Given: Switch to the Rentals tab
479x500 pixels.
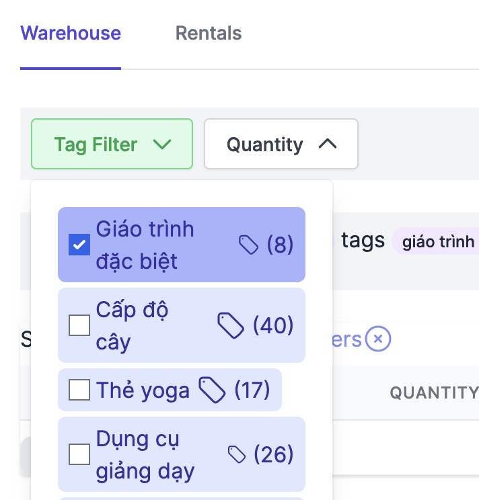Looking at the screenshot, I should (x=209, y=34).
